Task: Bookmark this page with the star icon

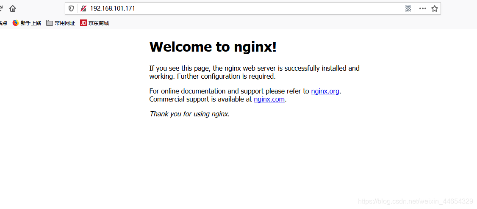Action: pos(434,8)
